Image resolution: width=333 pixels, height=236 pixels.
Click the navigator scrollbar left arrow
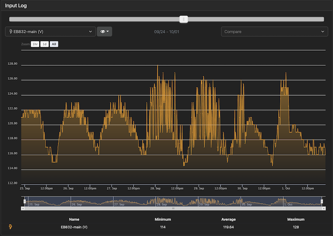[x=23, y=209]
